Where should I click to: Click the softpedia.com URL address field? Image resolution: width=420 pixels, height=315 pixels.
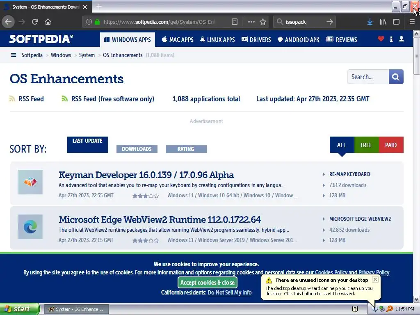159,22
